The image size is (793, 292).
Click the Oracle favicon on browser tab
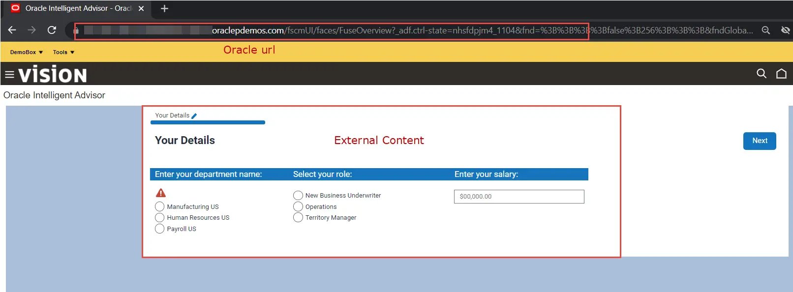tap(15, 8)
